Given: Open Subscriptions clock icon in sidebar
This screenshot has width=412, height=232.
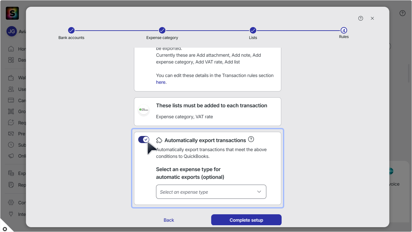Looking at the screenshot, I should pos(11,145).
